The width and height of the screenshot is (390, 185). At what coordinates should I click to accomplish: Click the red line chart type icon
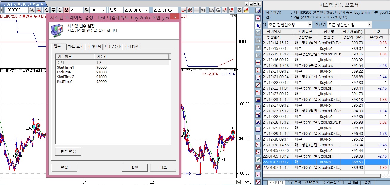click(184, 10)
